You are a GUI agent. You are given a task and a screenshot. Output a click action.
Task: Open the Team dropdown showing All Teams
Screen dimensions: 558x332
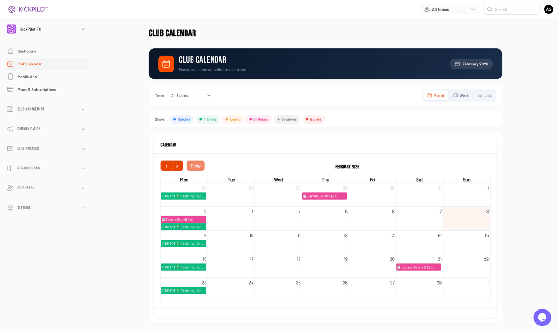pos(191,95)
